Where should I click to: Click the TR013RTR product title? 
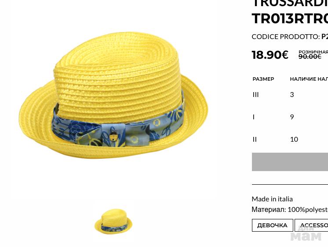click(x=290, y=18)
